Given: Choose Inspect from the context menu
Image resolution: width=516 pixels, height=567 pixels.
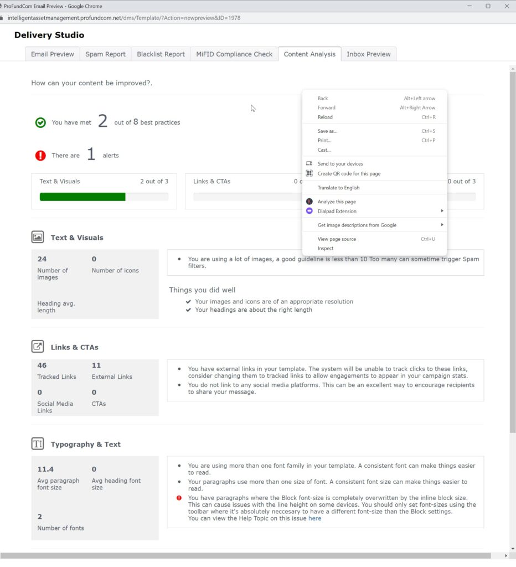Looking at the screenshot, I should pyautogui.click(x=326, y=249).
